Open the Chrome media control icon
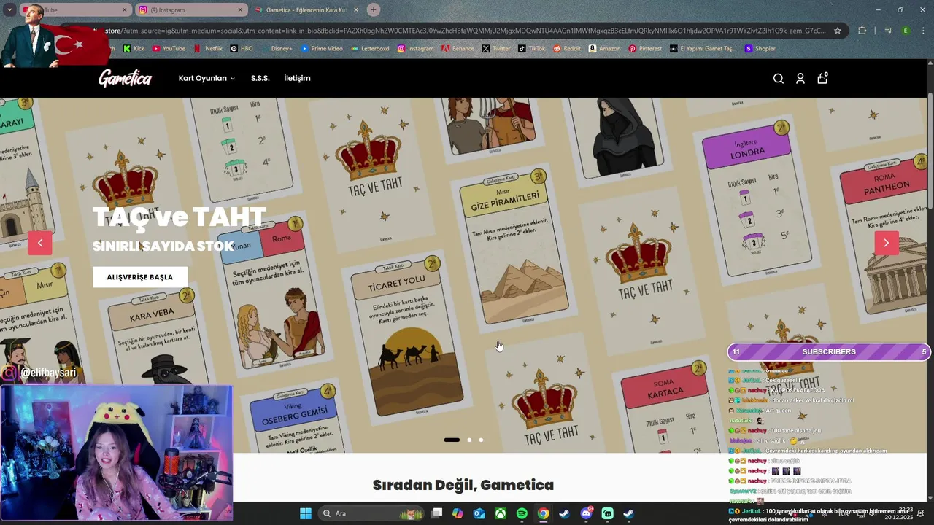The width and height of the screenshot is (934, 525). tap(888, 31)
